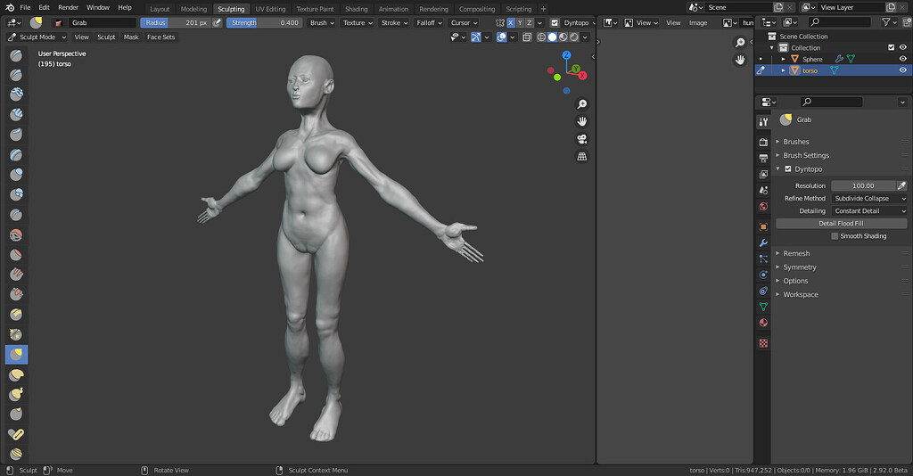This screenshot has height=476, width=913.
Task: Click the viewport zoom magnifier icon
Action: 581,104
